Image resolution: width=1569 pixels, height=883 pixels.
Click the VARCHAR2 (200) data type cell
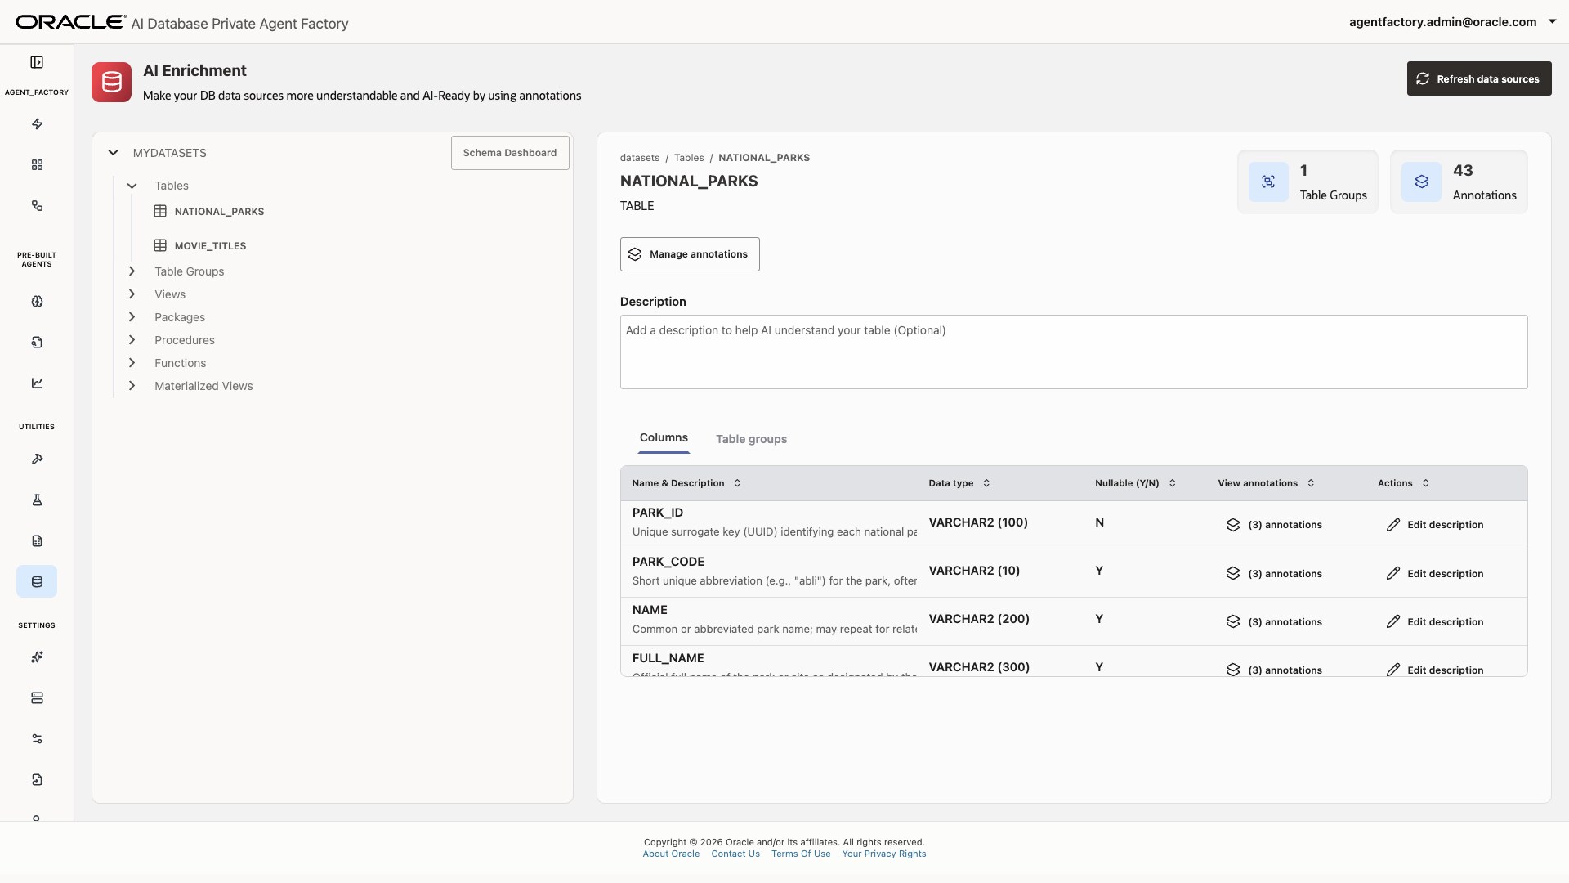coord(979,619)
